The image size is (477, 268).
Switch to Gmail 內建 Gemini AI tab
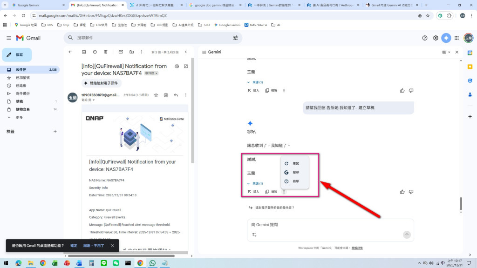tap(392, 5)
